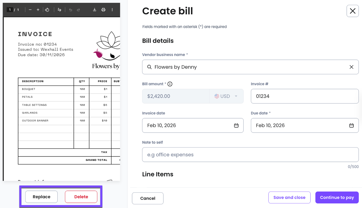This screenshot has width=362, height=208.
Task: Click Save and close
Action: 289,197
